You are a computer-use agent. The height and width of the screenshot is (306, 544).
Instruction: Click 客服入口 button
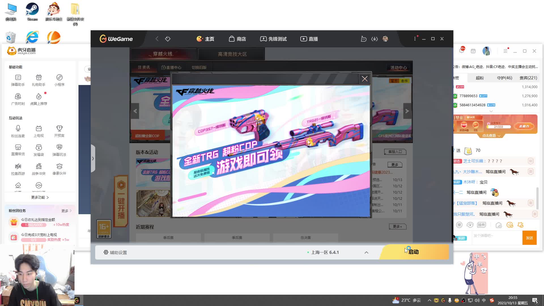pyautogui.click(x=395, y=152)
